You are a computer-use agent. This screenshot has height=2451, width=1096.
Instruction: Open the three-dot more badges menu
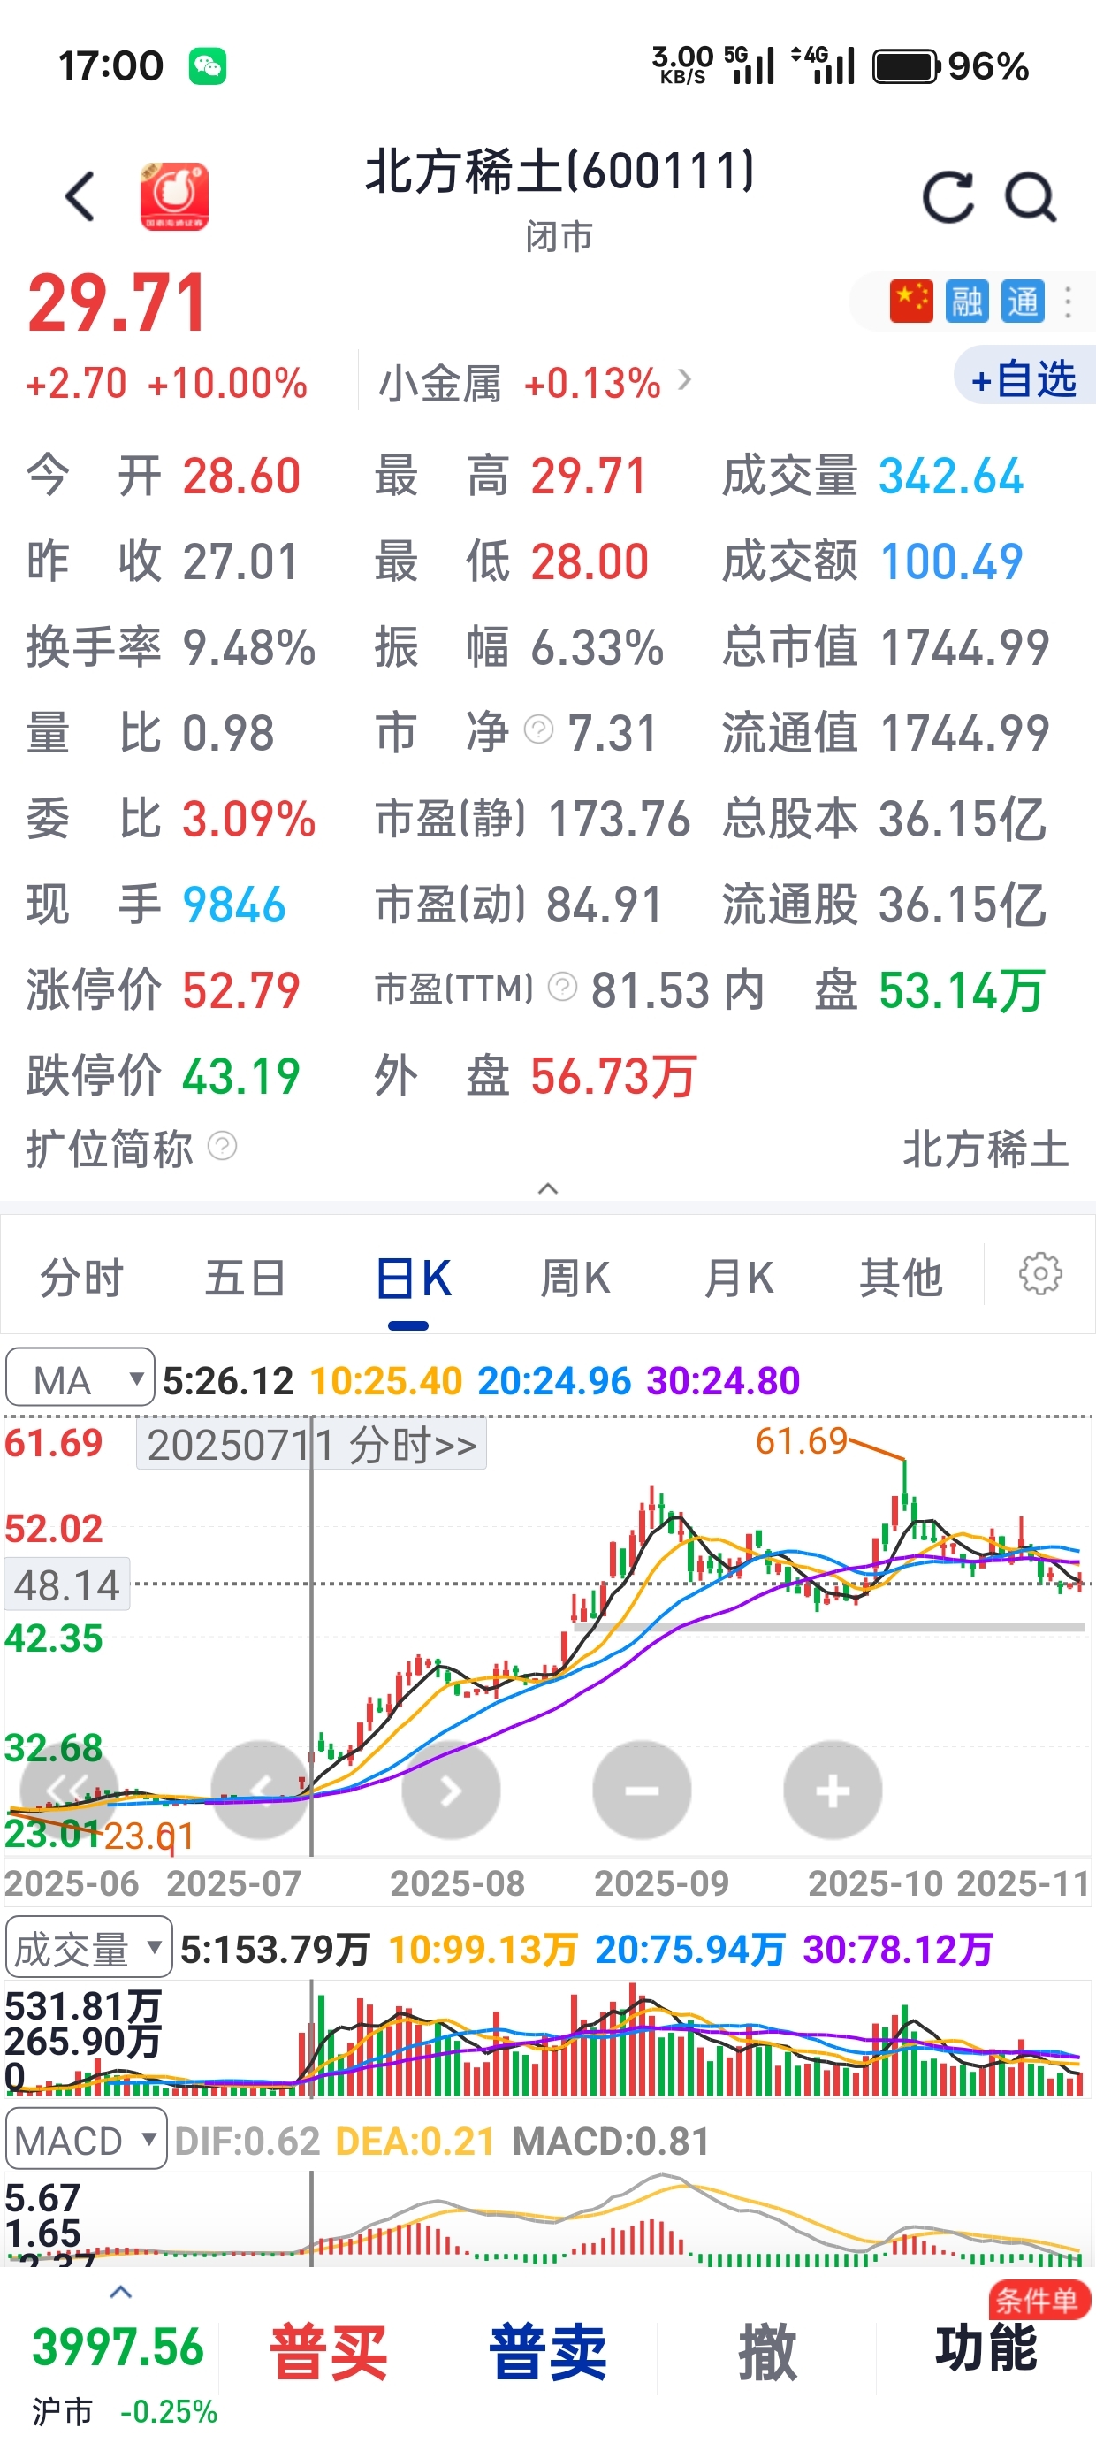1069,302
